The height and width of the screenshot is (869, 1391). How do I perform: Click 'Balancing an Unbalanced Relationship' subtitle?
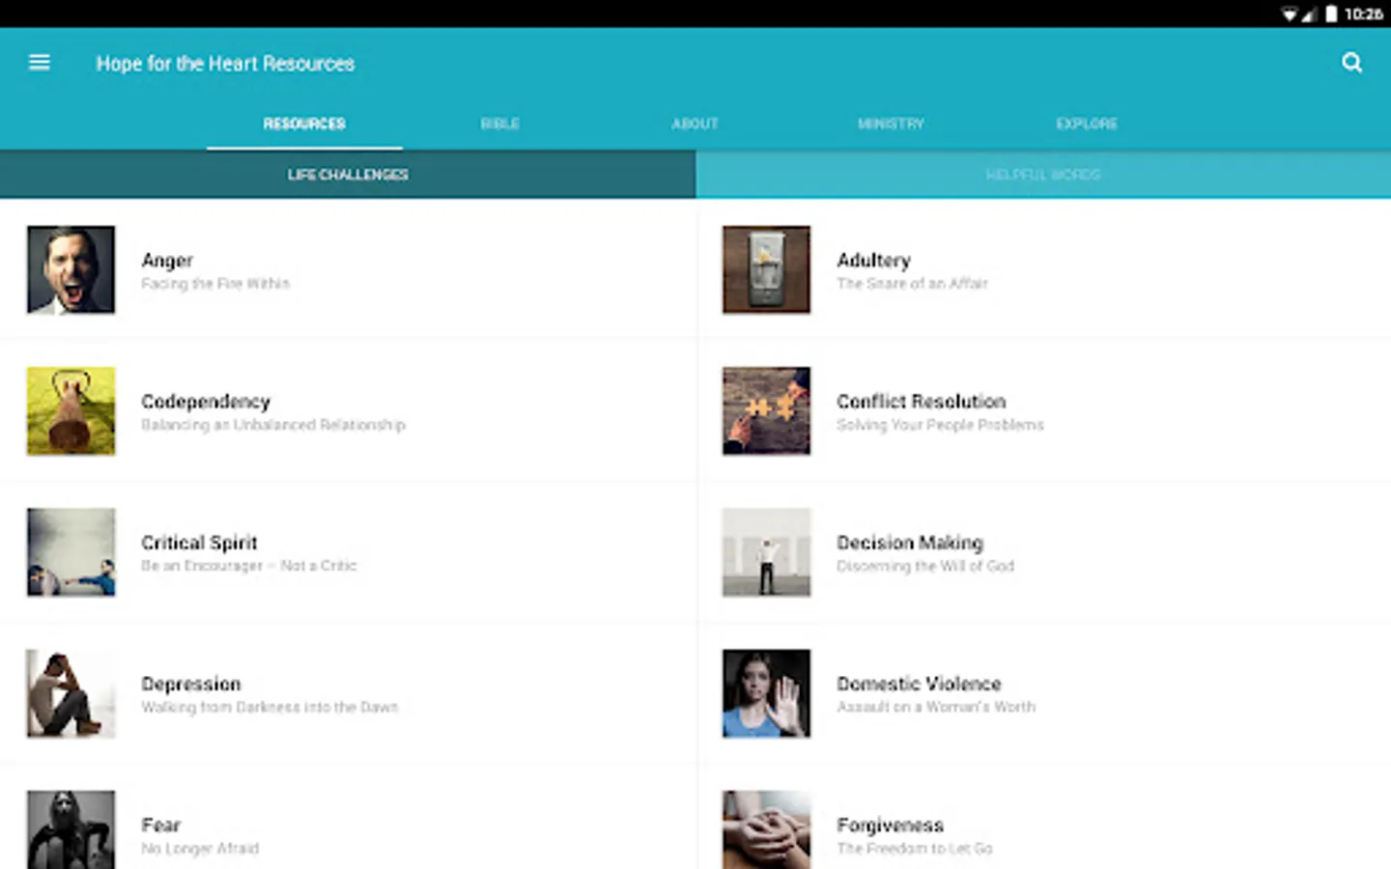coord(273,425)
